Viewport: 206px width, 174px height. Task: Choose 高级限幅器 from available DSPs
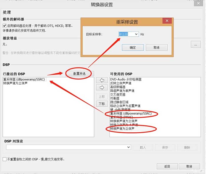[118, 87]
